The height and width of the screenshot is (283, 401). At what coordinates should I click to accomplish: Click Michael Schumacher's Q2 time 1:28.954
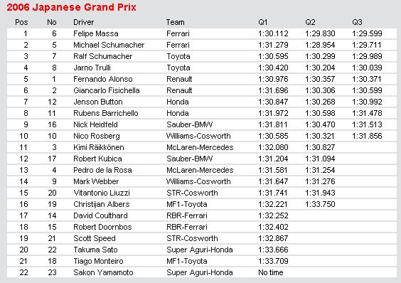[x=320, y=45]
